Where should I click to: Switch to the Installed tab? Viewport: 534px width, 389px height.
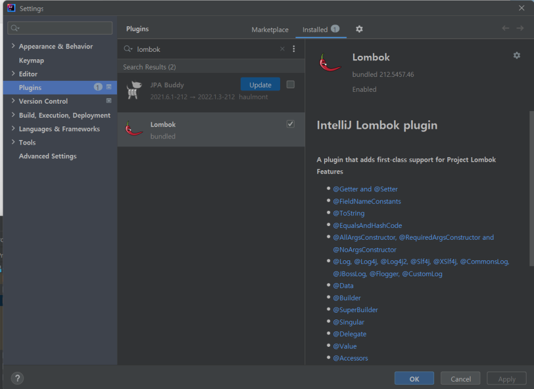coord(315,30)
